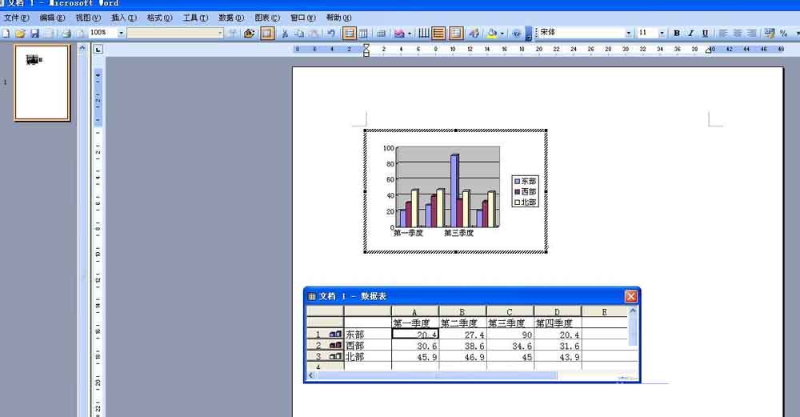Screen dimensions: 800x417
Task: Click the 宋体 font name field
Action: click(581, 33)
